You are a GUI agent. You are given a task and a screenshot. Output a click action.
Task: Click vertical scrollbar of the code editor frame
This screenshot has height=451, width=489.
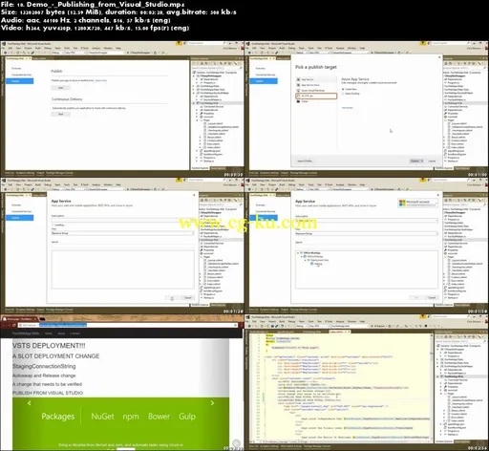(432, 387)
